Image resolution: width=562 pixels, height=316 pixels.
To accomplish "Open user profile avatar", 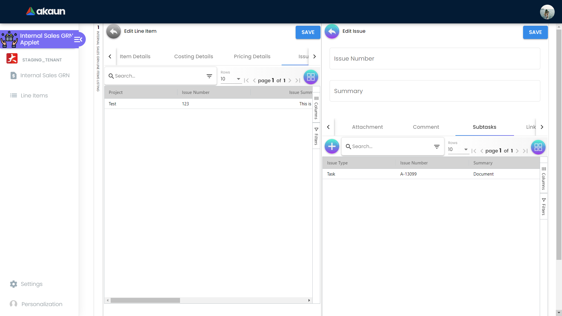I will coord(547,12).
